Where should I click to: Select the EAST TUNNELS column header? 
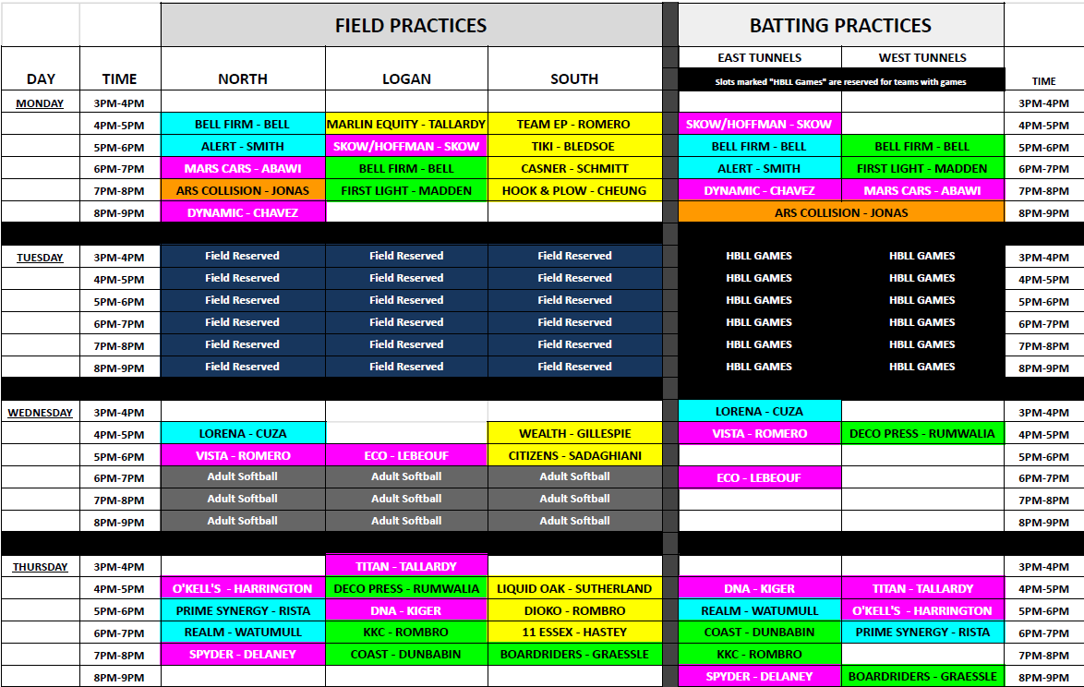[x=759, y=57]
